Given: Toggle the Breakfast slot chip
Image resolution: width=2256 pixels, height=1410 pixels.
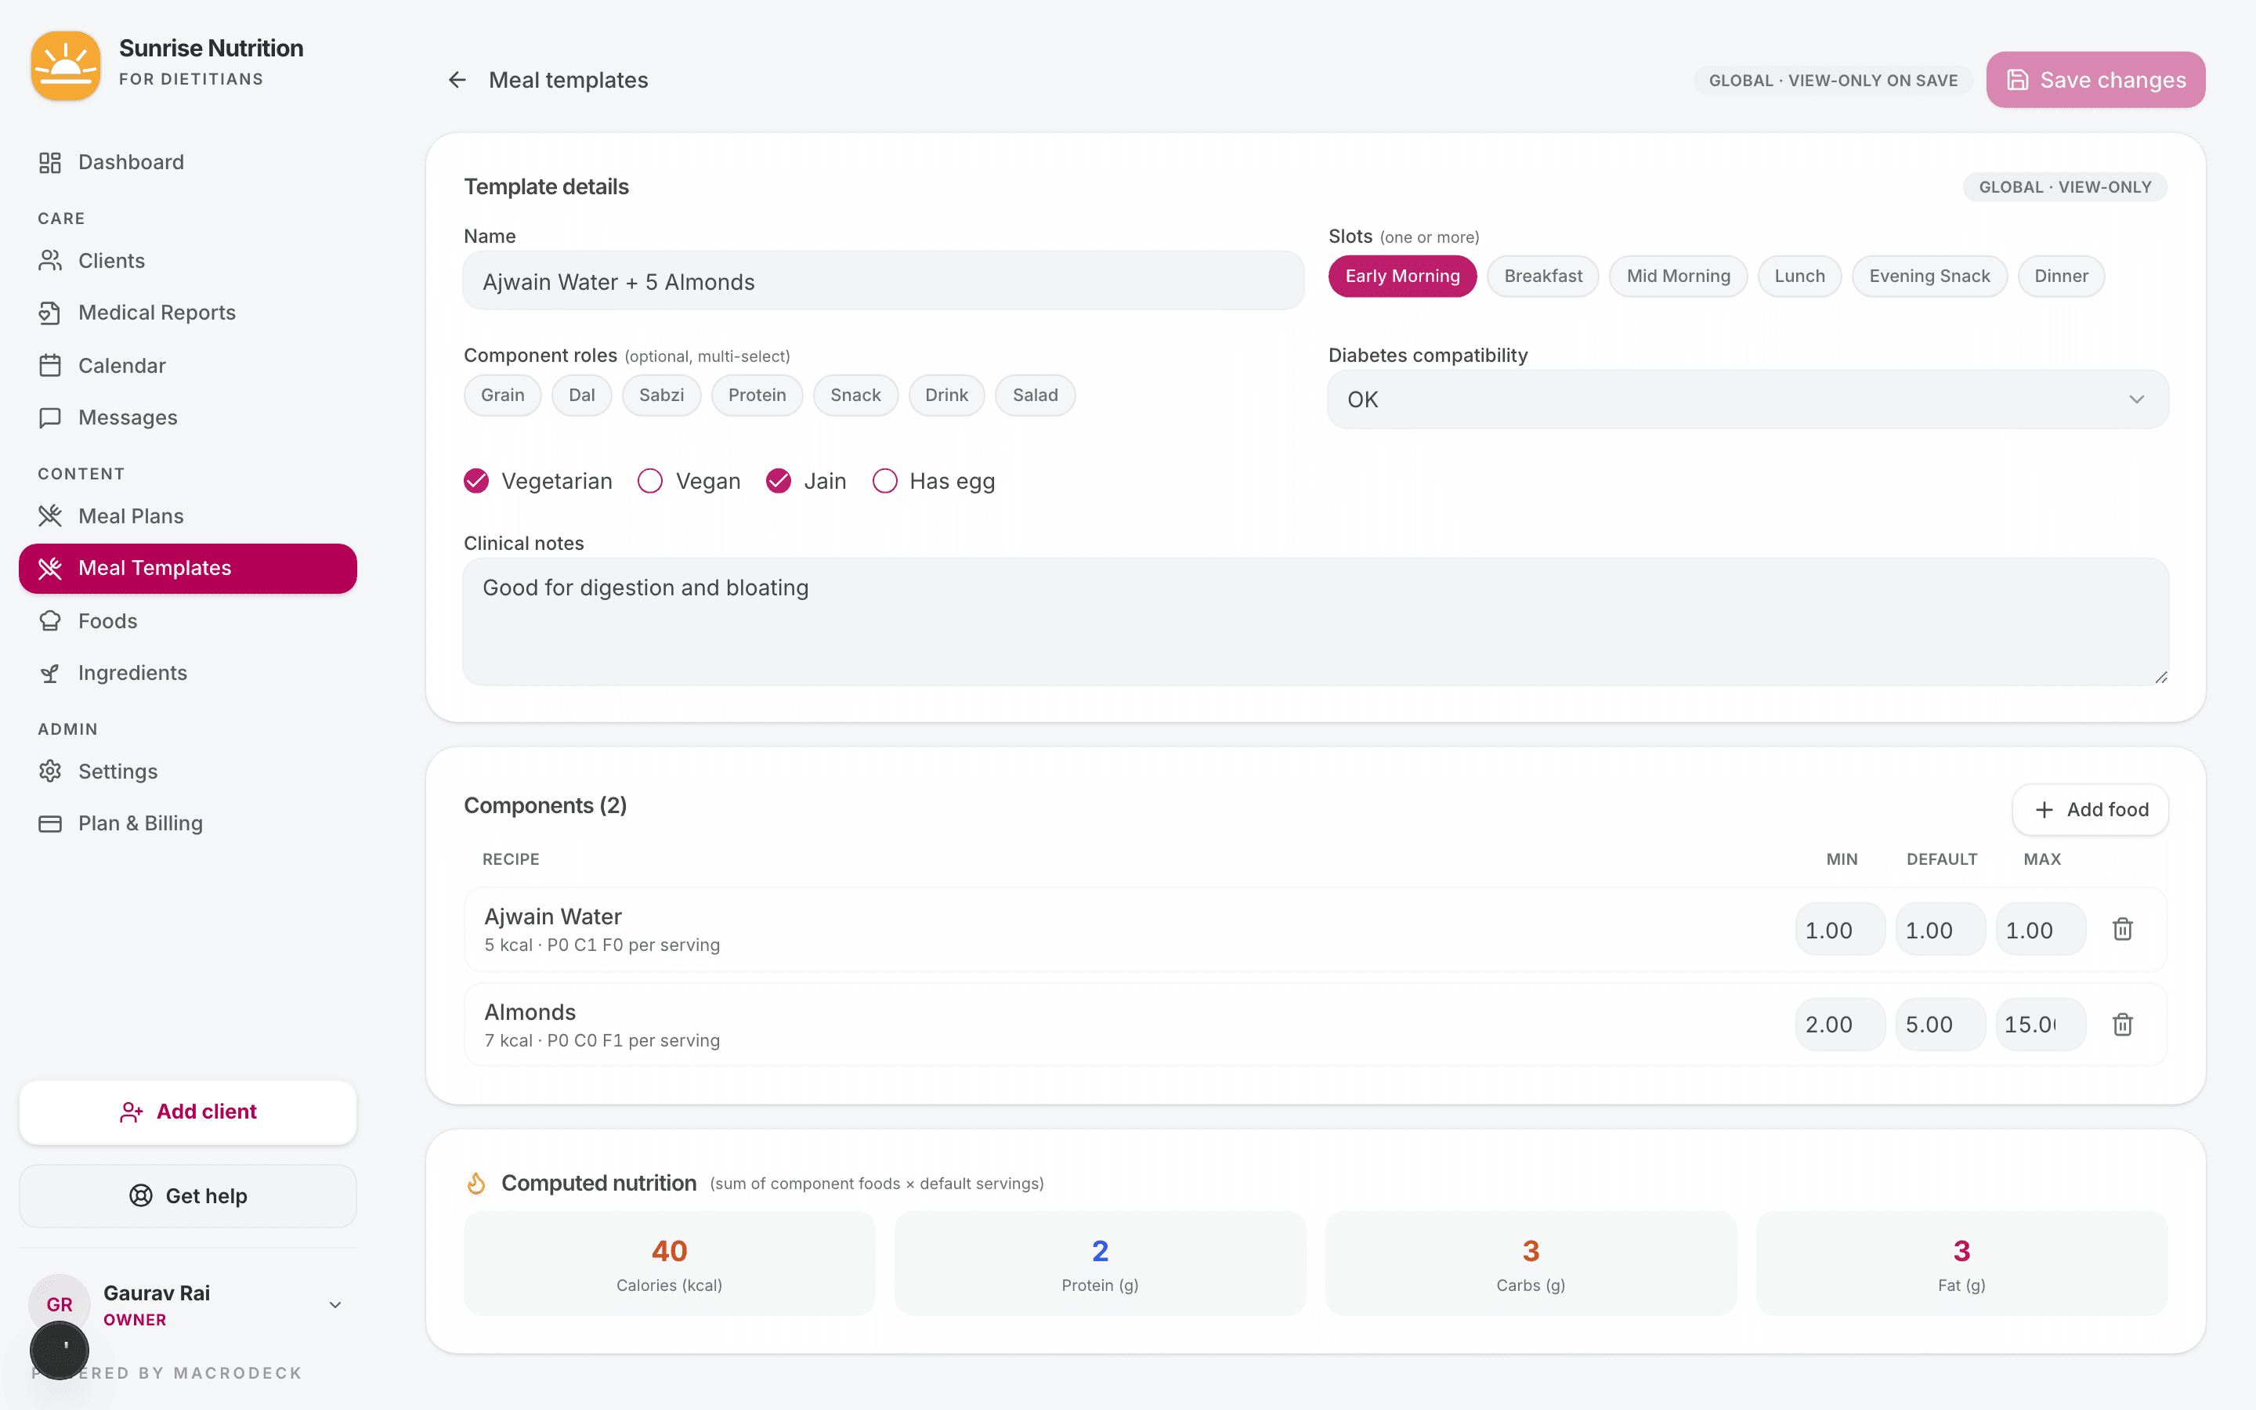Looking at the screenshot, I should [1543, 275].
